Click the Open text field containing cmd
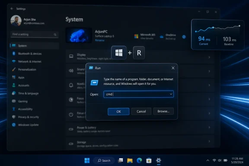 (x=138, y=94)
